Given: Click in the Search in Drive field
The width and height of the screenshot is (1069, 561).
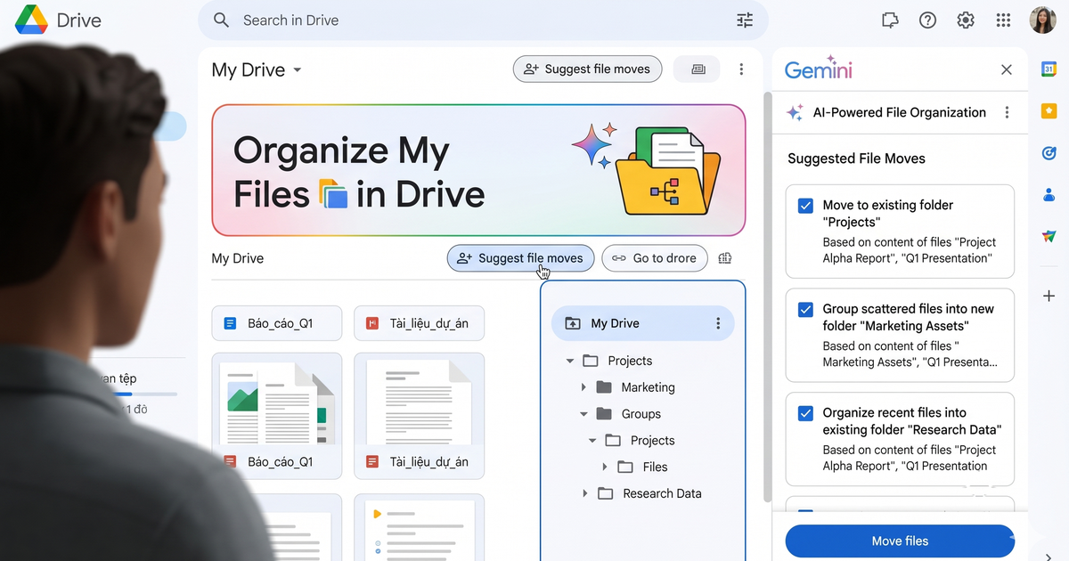Looking at the screenshot, I should coord(483,20).
